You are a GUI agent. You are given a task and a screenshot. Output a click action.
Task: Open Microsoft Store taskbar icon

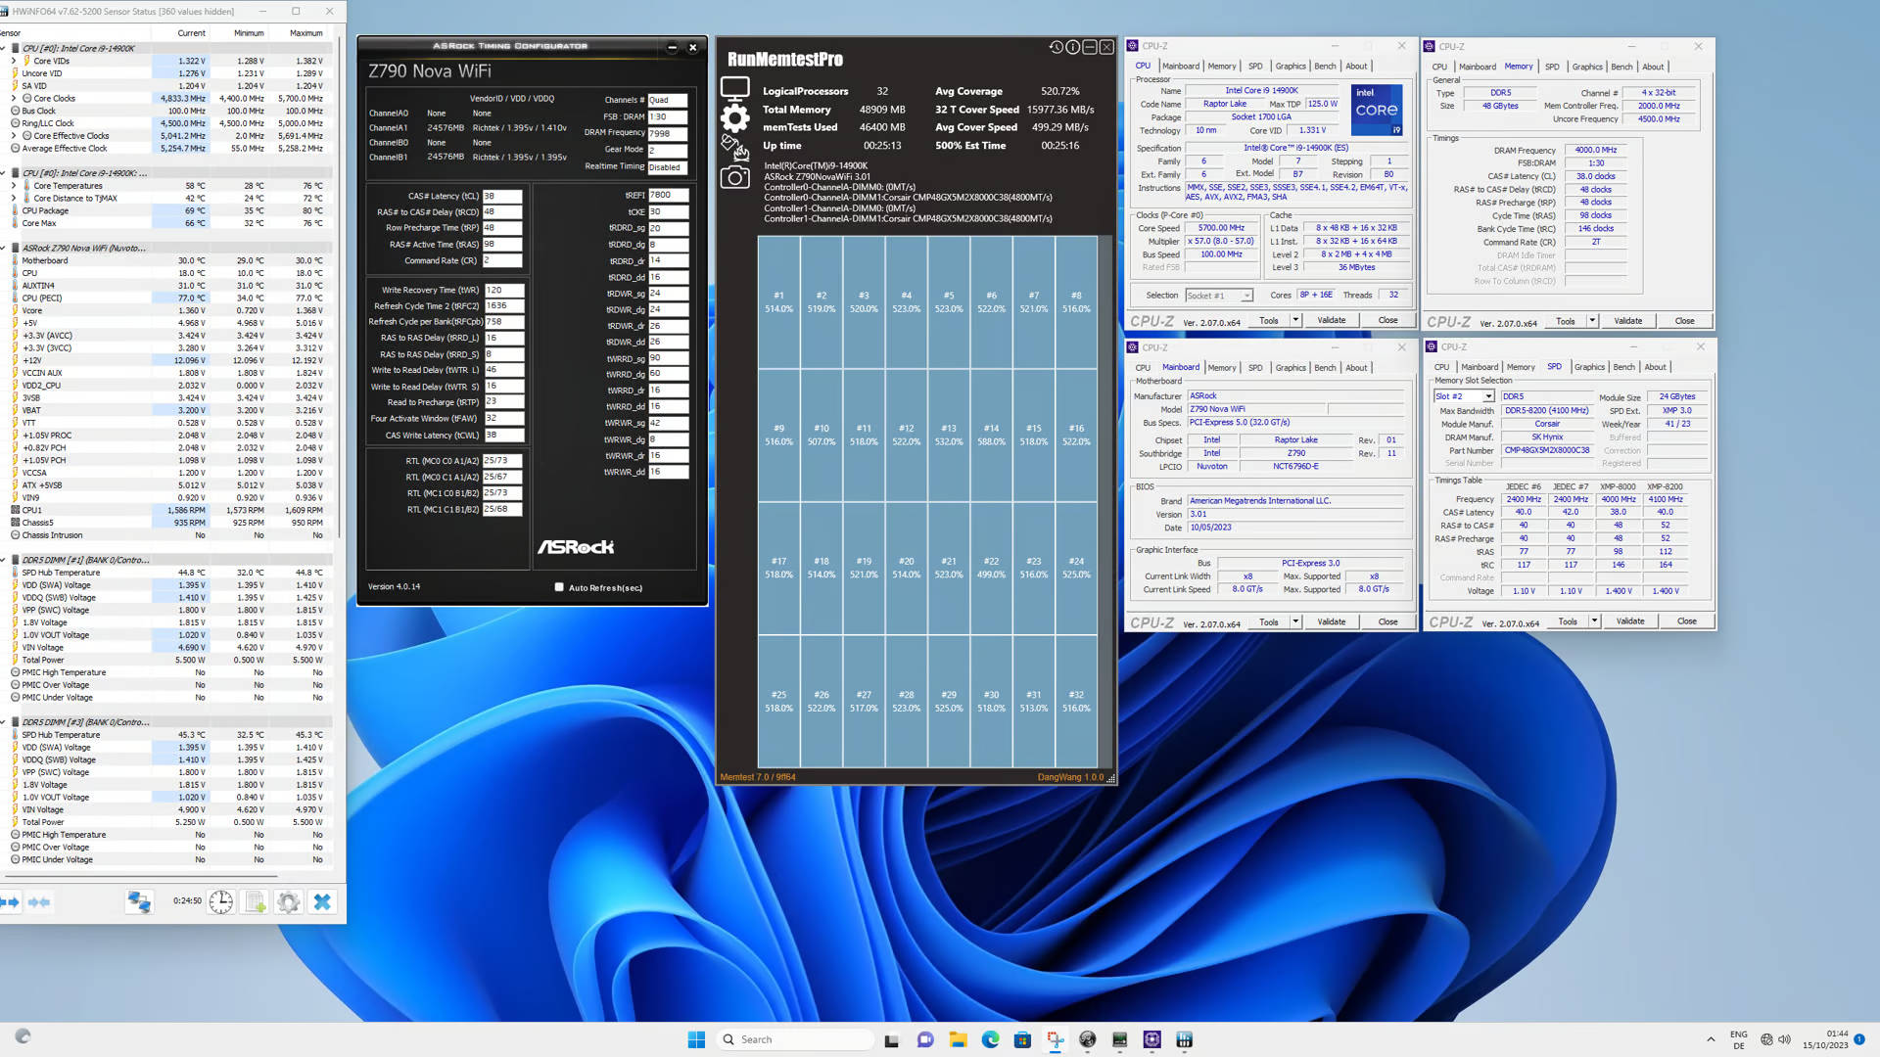point(1022,1039)
